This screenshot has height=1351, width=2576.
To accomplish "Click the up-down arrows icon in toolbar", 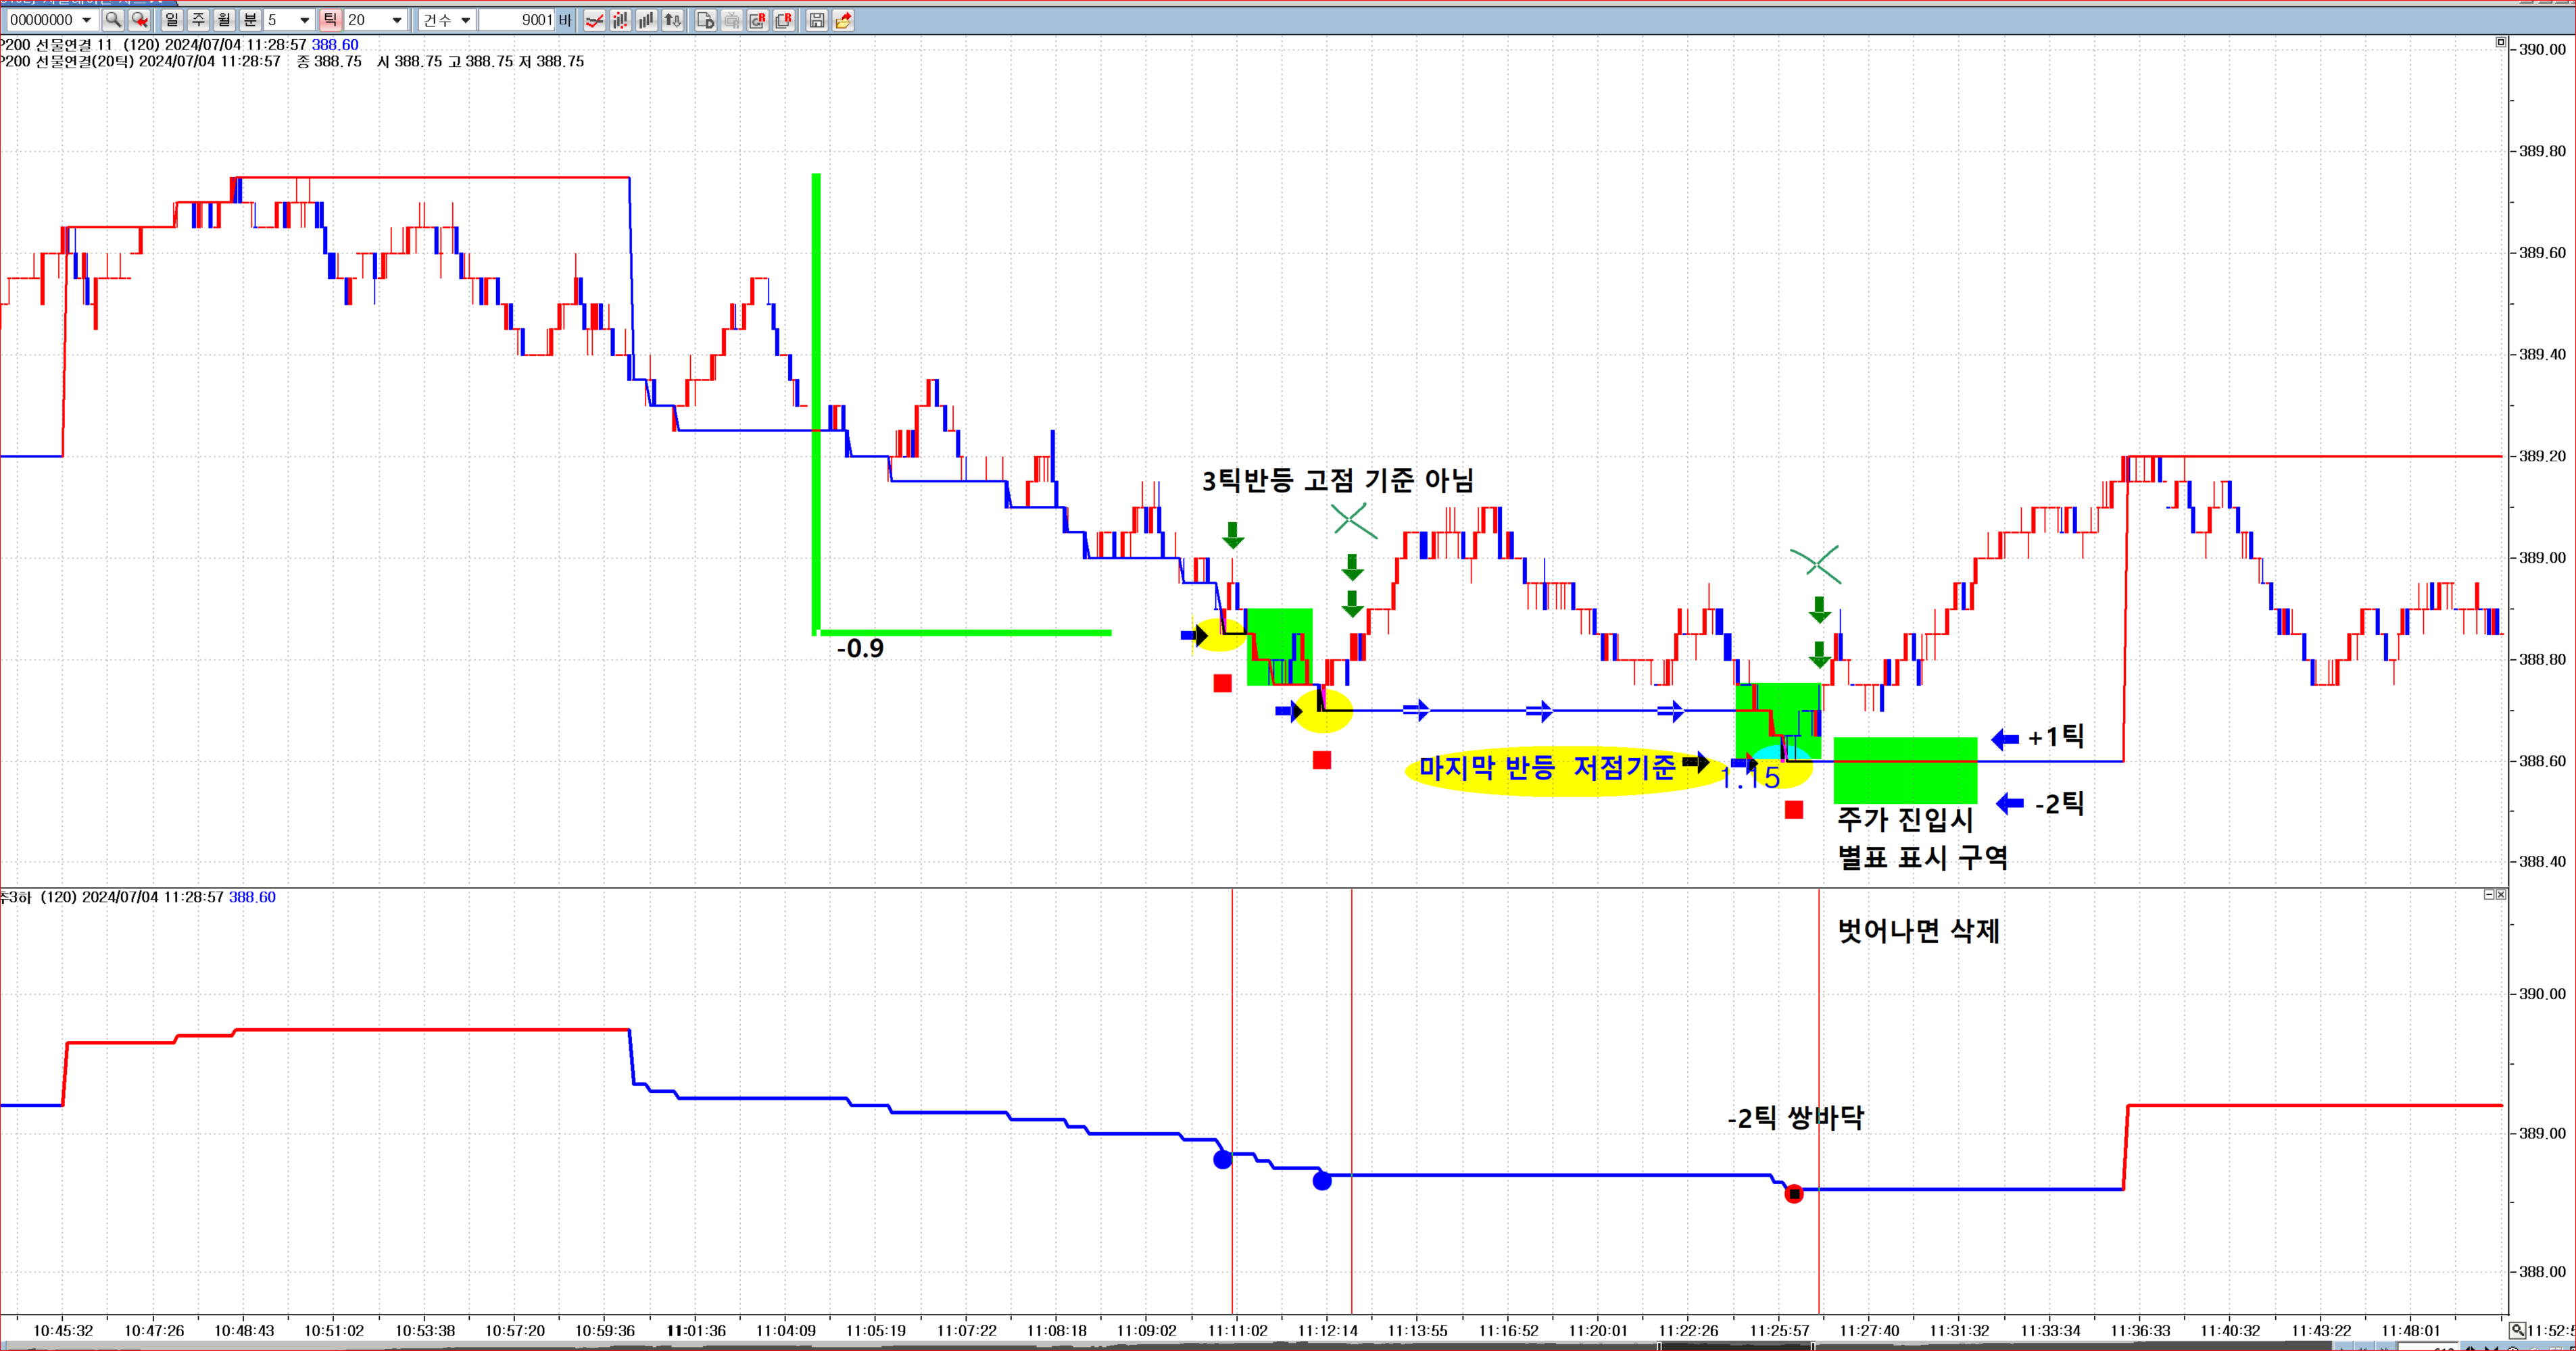I will coord(672,20).
